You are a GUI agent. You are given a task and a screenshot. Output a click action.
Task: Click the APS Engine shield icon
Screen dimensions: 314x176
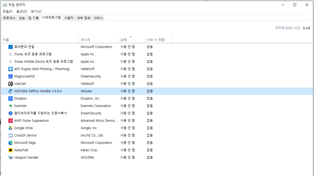[11, 69]
